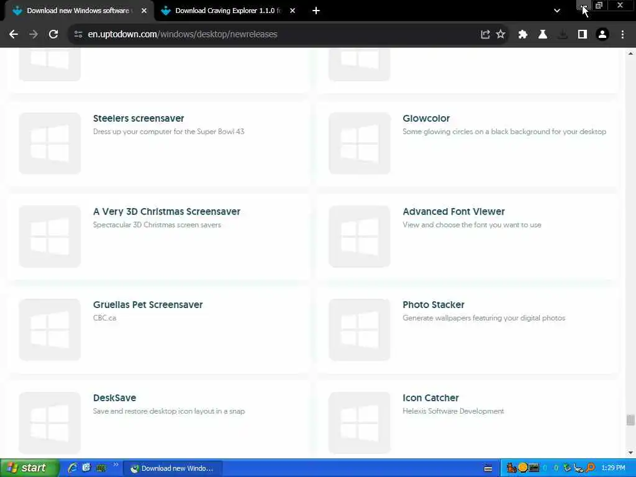The image size is (636, 477).
Task: Click the page scrollbar thumb
Action: pyautogui.click(x=630, y=420)
